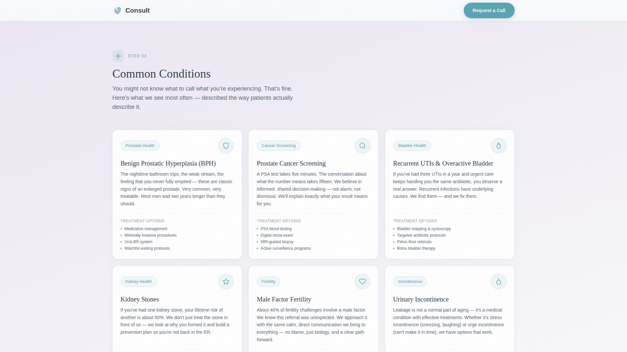
Task: Select the Kidney Health tag
Action: pyautogui.click(x=138, y=282)
